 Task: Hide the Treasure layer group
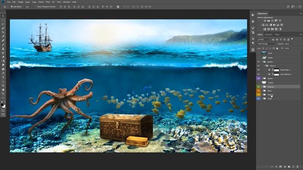258,94
